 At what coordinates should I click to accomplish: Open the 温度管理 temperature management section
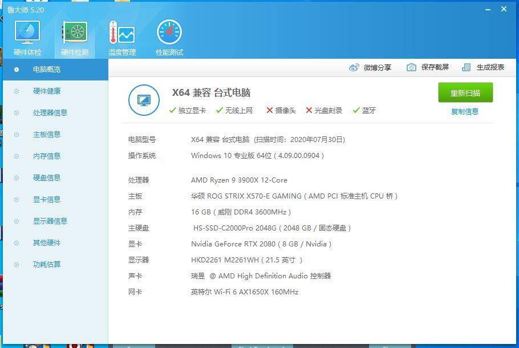coord(122,38)
